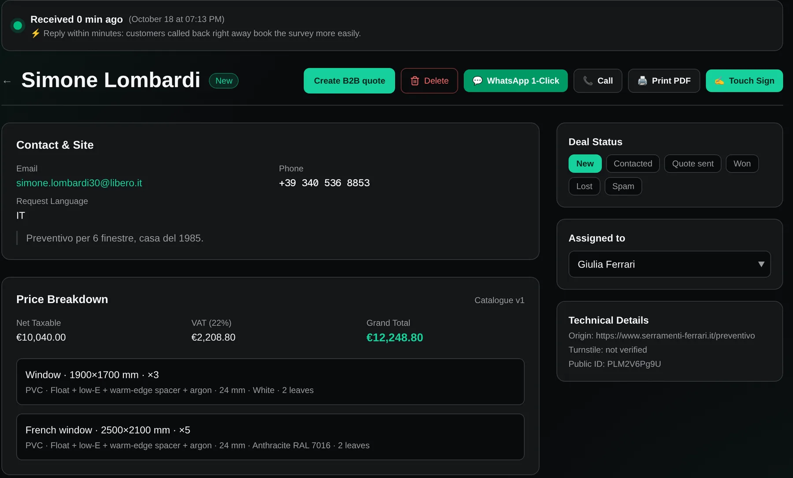Mark the deal as Won
Viewport: 793px width, 478px height.
click(x=742, y=163)
